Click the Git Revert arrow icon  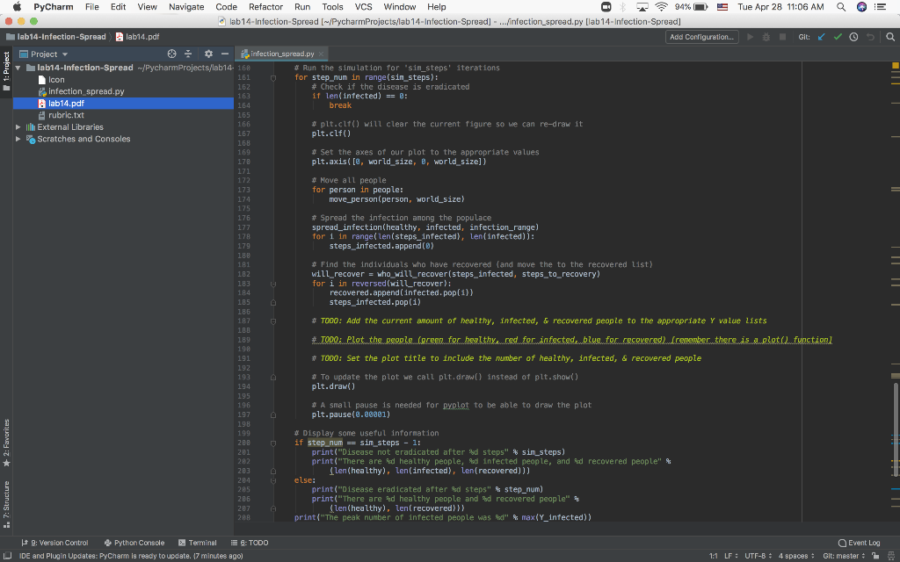tap(870, 37)
